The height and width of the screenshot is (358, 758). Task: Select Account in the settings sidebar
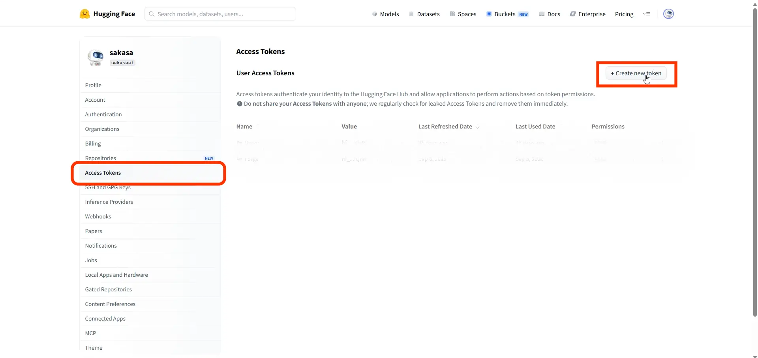click(150, 100)
